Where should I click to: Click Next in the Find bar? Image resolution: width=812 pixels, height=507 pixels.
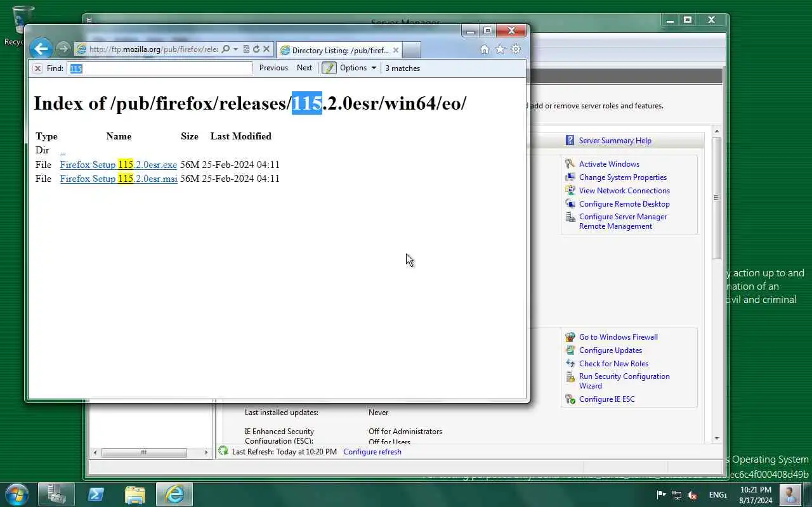[x=304, y=68]
